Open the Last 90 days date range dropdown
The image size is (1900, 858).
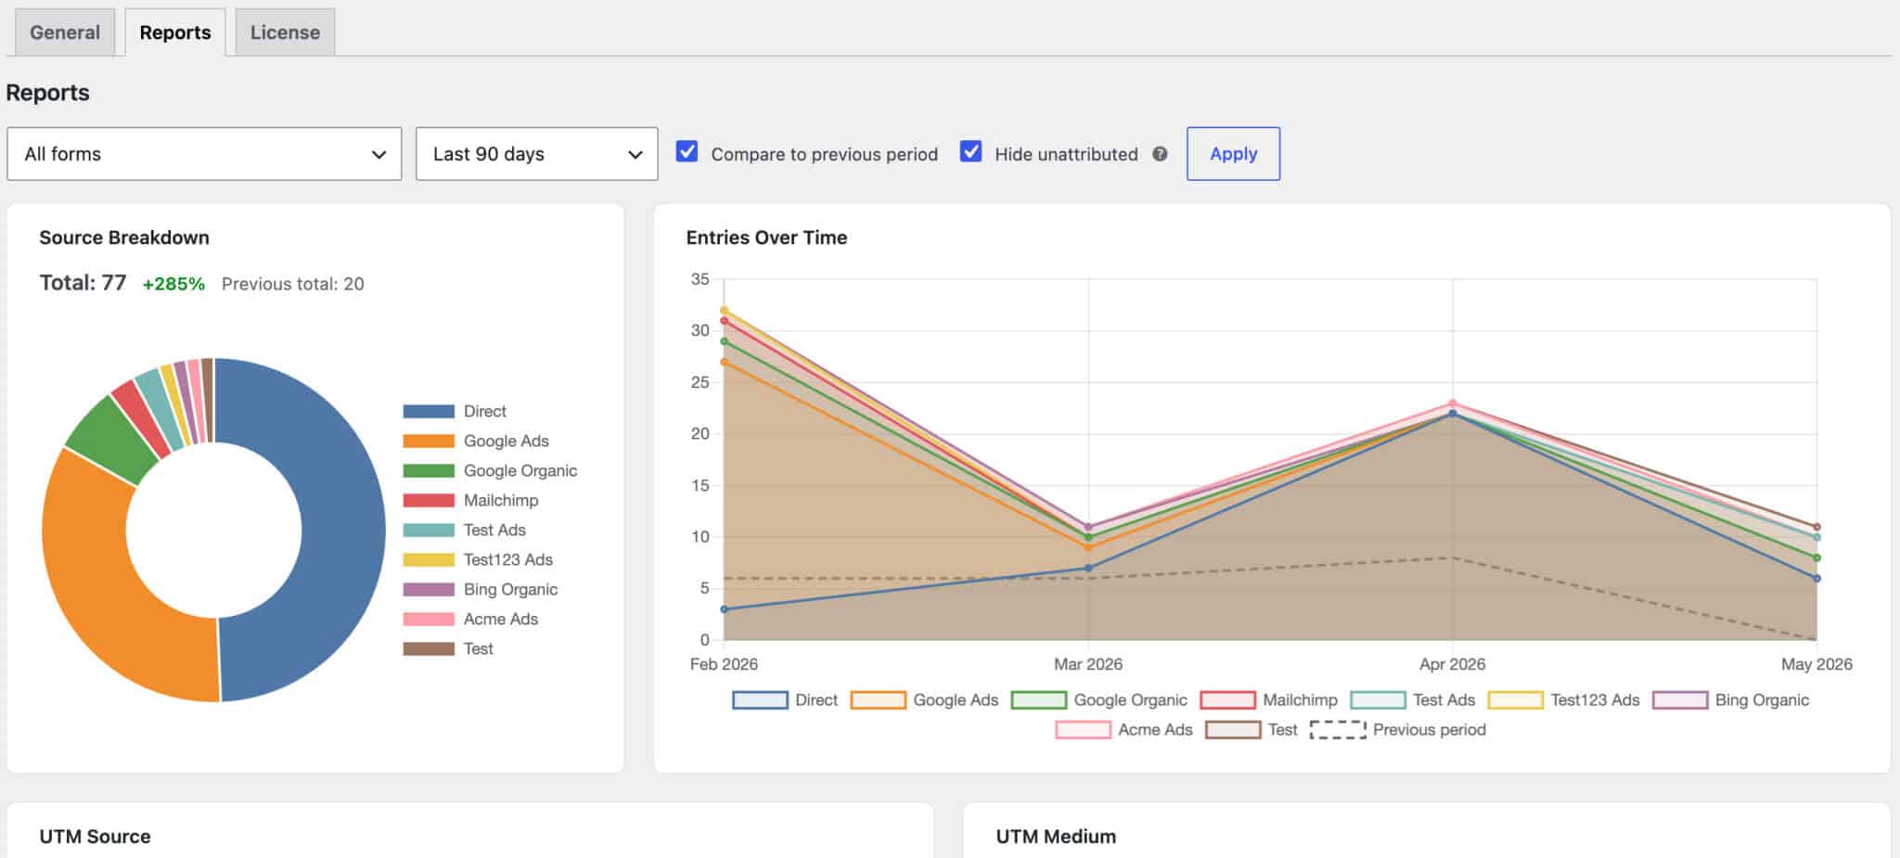click(x=536, y=154)
